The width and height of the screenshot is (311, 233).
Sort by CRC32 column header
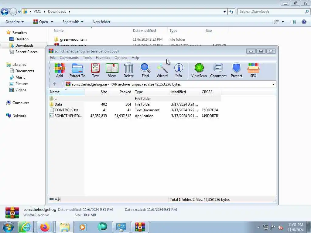[210, 92]
